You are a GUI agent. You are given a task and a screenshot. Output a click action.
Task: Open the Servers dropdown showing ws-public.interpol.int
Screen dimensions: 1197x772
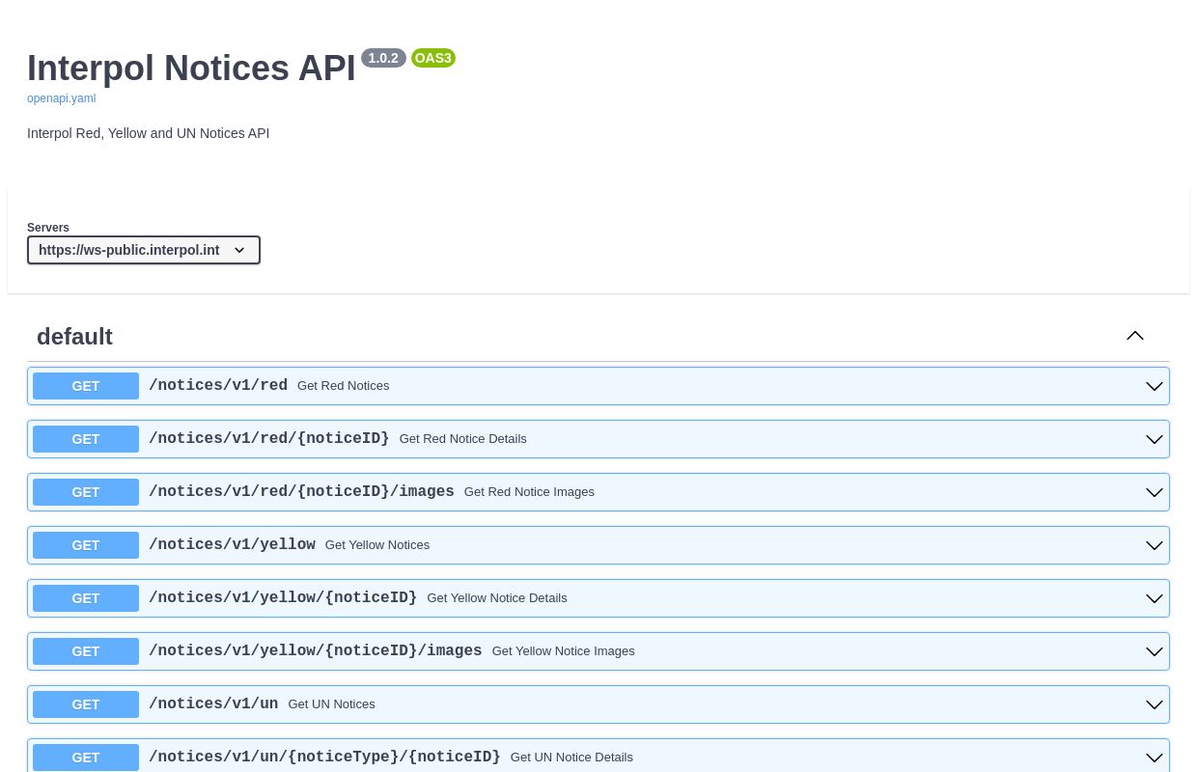144,250
